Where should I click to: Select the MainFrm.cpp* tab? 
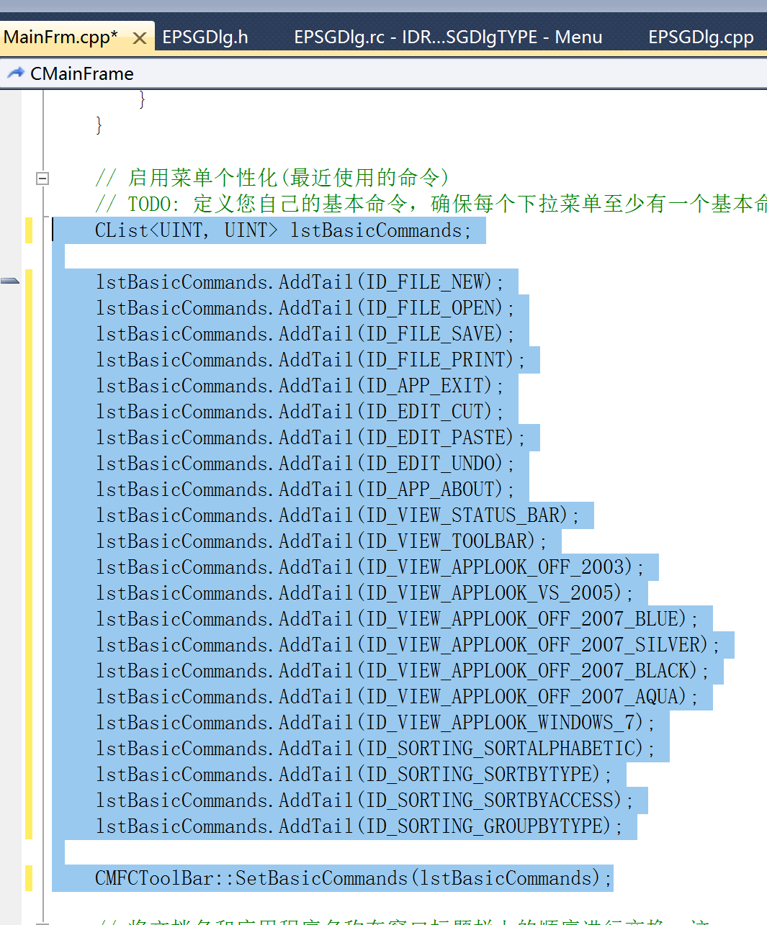61,37
